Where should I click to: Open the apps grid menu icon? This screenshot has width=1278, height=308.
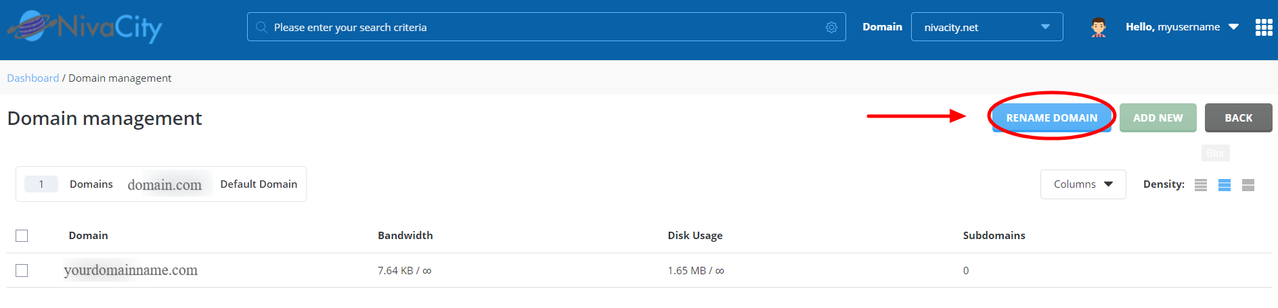[1264, 27]
